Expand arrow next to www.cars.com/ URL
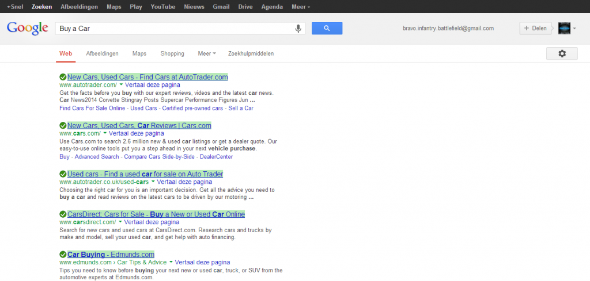This screenshot has width=590, height=281. point(105,133)
